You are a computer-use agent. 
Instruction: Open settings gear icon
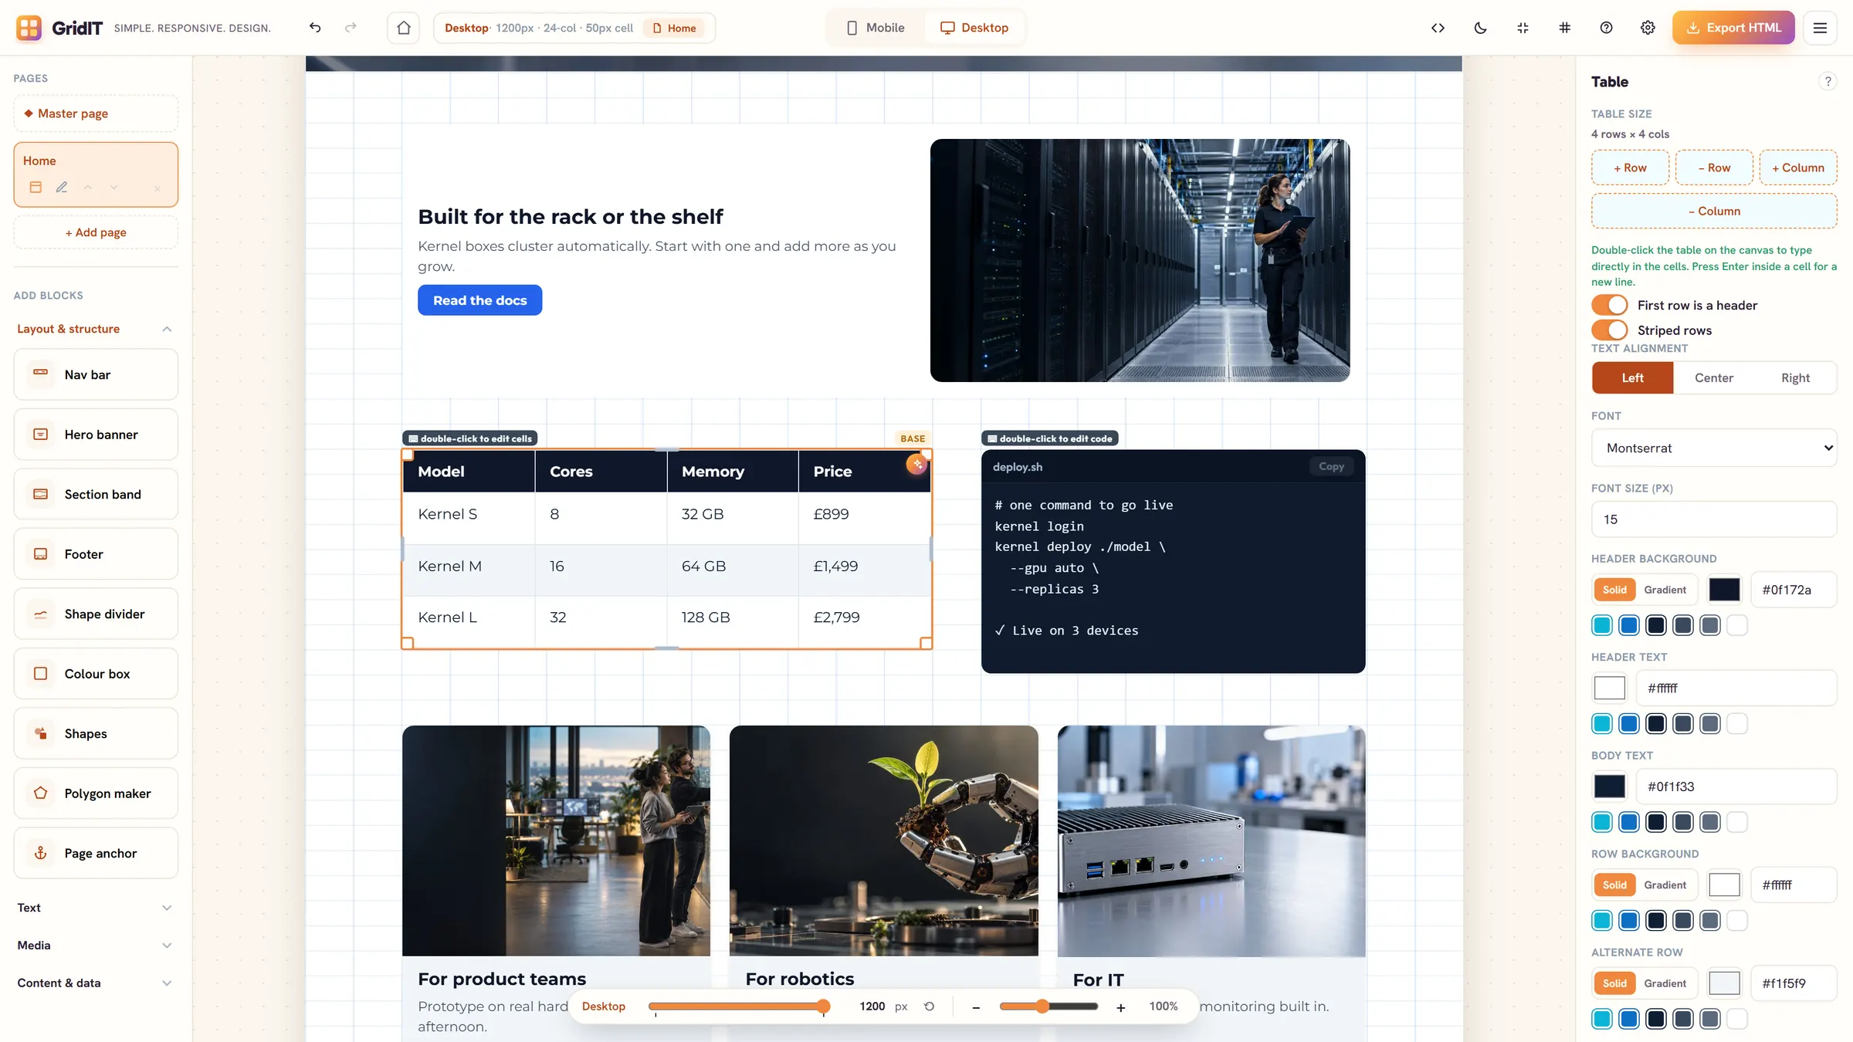(1648, 28)
